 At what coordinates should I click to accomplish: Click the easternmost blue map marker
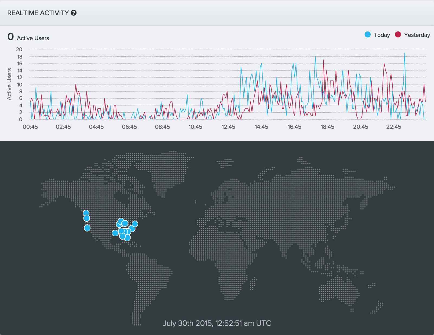(135, 224)
